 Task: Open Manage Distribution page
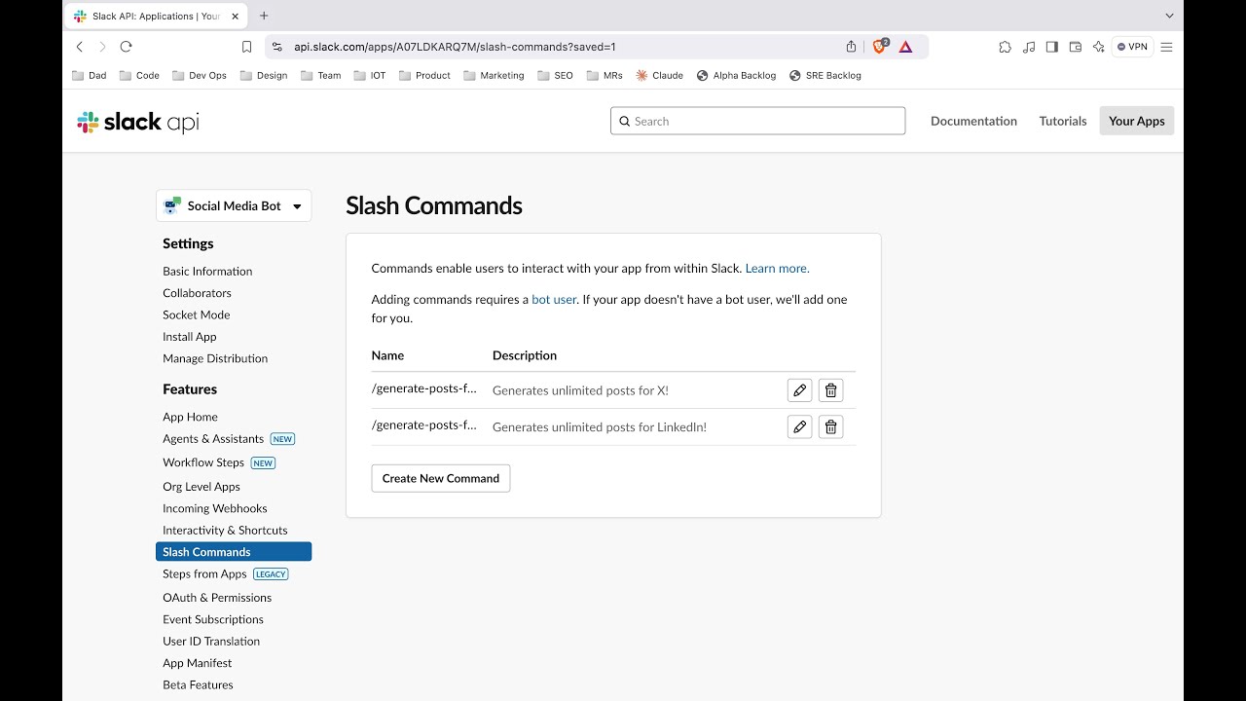(215, 358)
